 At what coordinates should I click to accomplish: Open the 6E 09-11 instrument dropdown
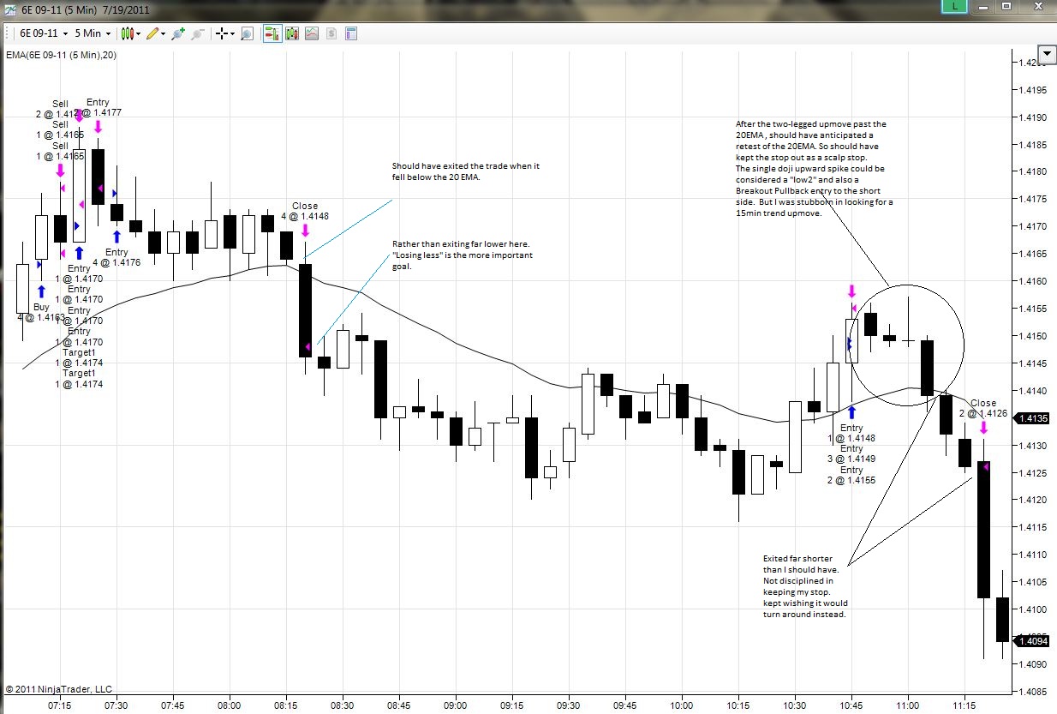click(x=45, y=33)
